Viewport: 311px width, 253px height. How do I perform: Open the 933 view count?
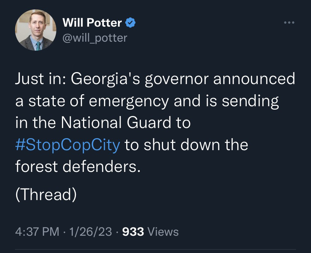tap(133, 232)
